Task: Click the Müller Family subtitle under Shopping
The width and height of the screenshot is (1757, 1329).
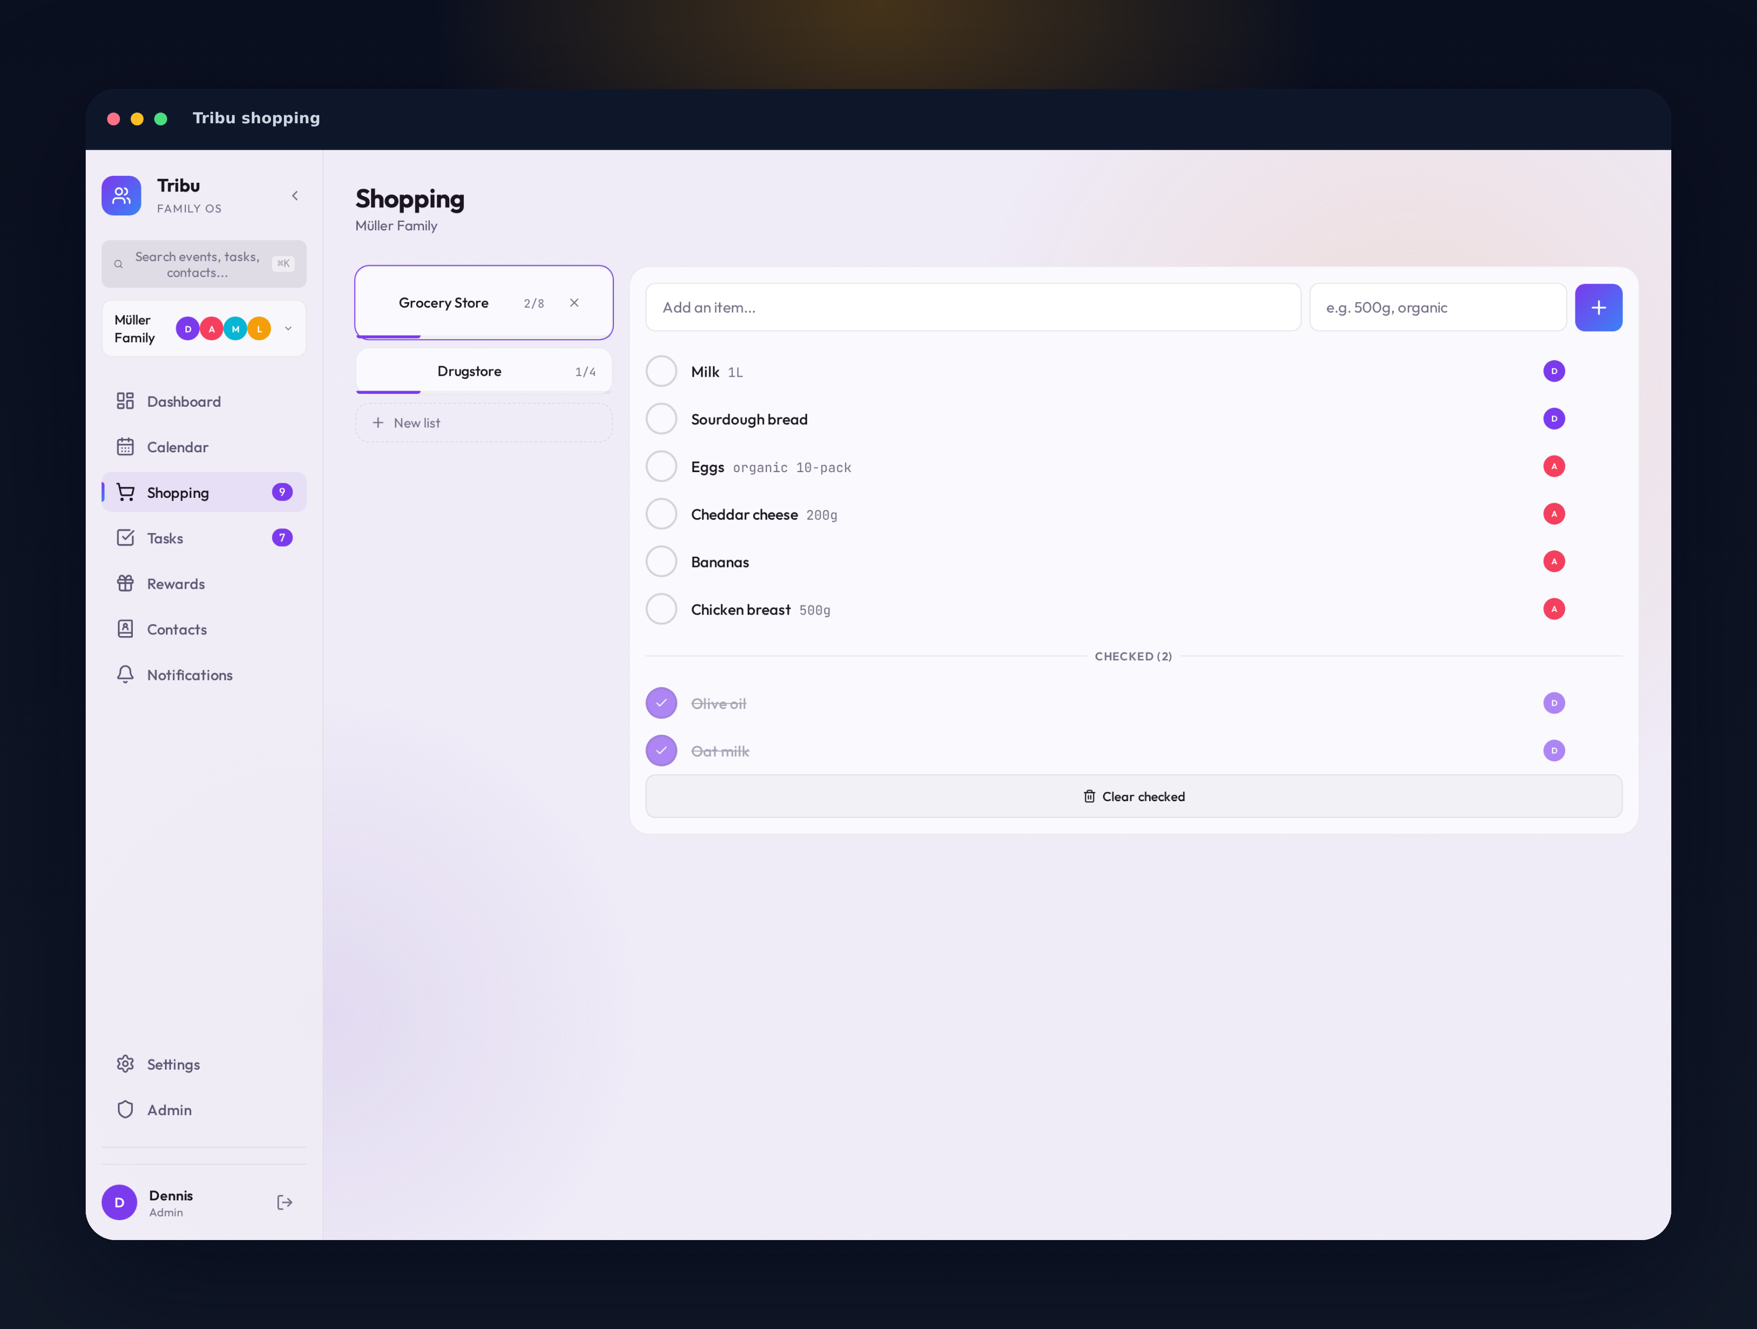Action: (x=396, y=226)
